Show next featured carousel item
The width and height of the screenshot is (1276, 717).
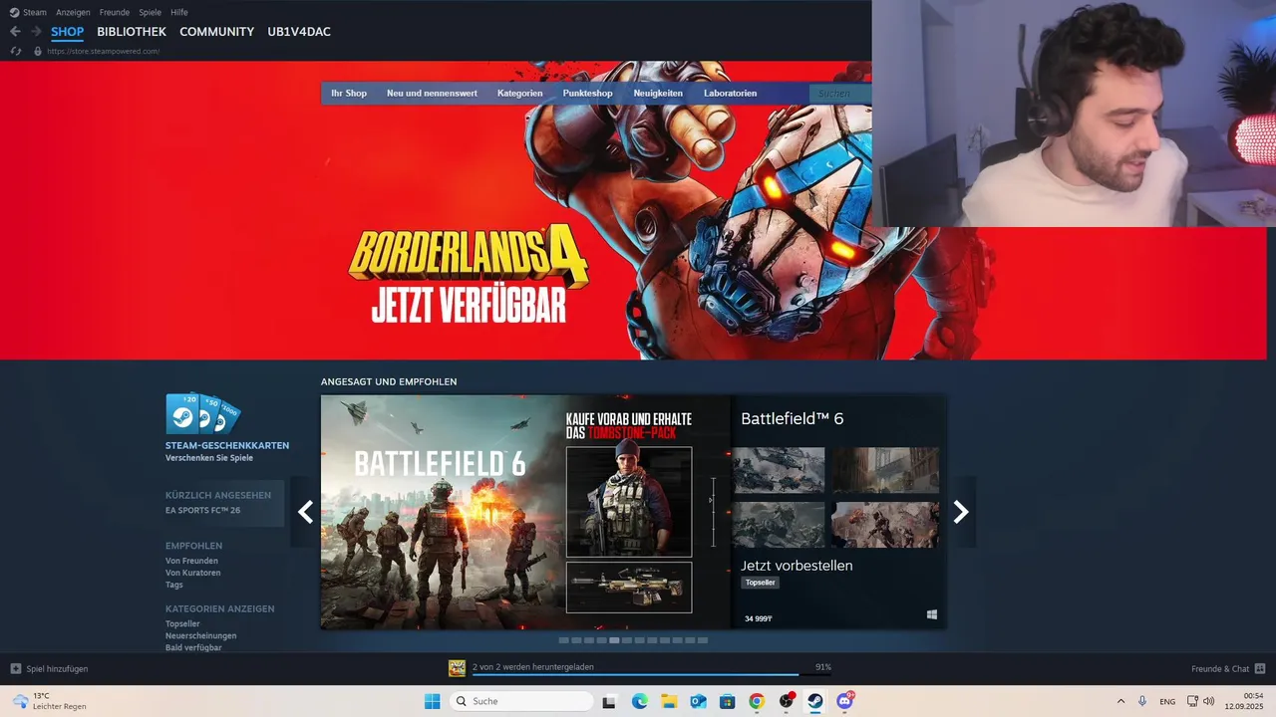[961, 512]
